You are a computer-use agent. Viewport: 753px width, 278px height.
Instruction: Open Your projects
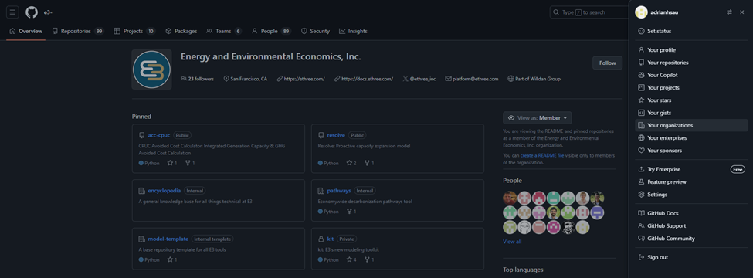point(691,87)
